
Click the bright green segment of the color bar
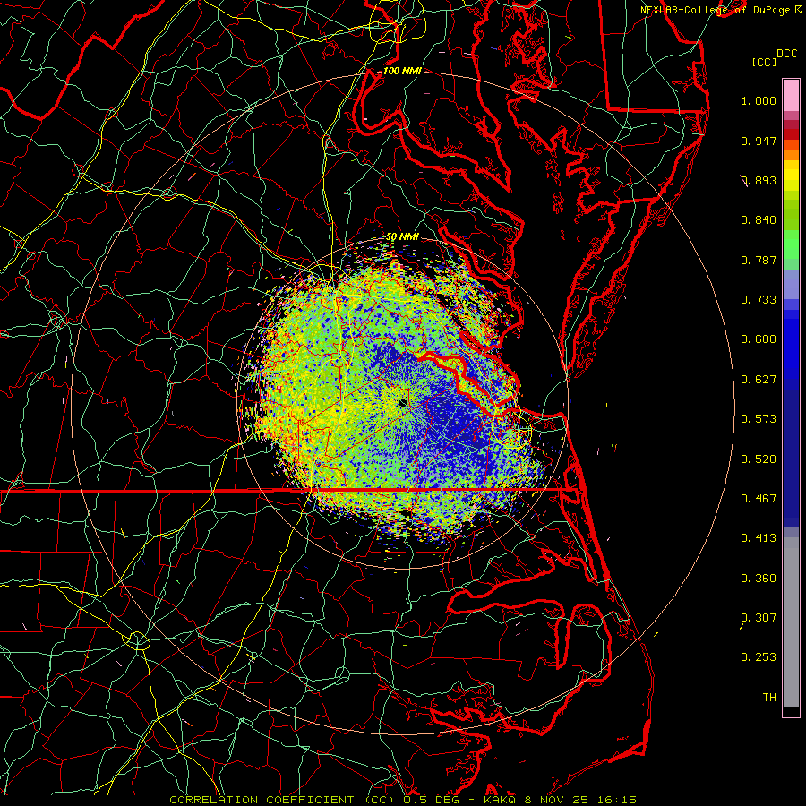tap(791, 244)
